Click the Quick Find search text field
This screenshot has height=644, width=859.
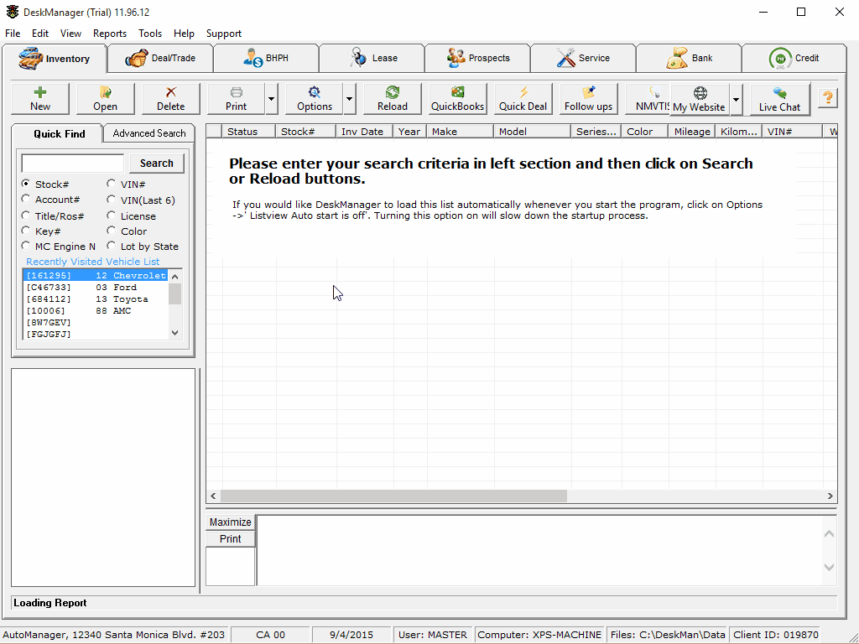point(73,164)
